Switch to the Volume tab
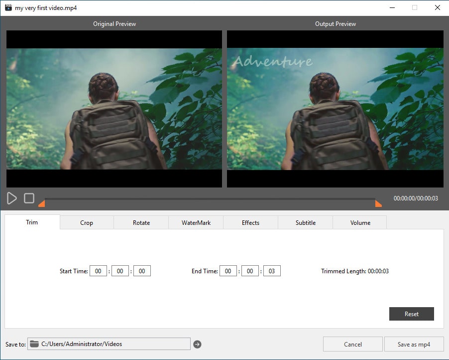 click(x=360, y=222)
